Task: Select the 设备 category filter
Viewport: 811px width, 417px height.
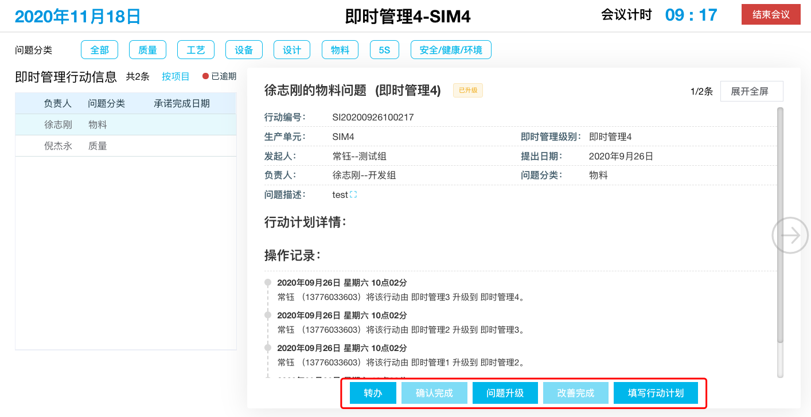Action: 244,50
